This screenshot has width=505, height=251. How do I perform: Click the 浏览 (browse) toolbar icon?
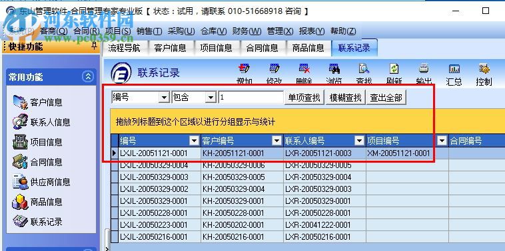[334, 68]
